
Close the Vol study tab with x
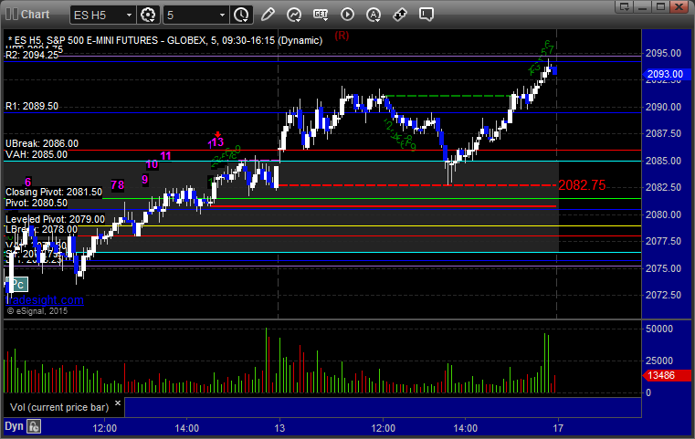click(118, 403)
